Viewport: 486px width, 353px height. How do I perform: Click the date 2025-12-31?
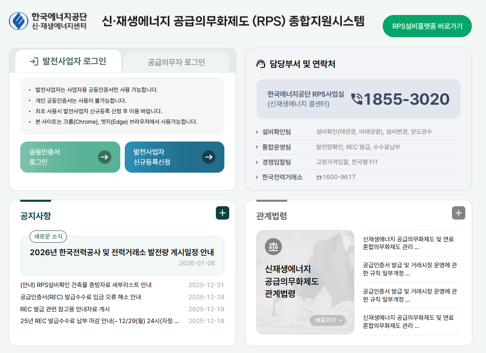click(x=206, y=285)
